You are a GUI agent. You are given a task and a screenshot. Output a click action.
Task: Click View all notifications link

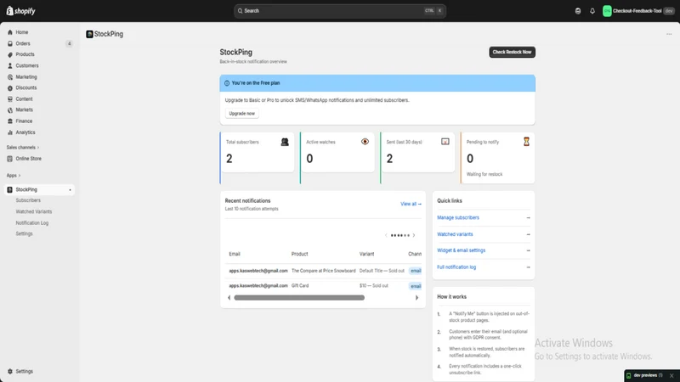411,204
